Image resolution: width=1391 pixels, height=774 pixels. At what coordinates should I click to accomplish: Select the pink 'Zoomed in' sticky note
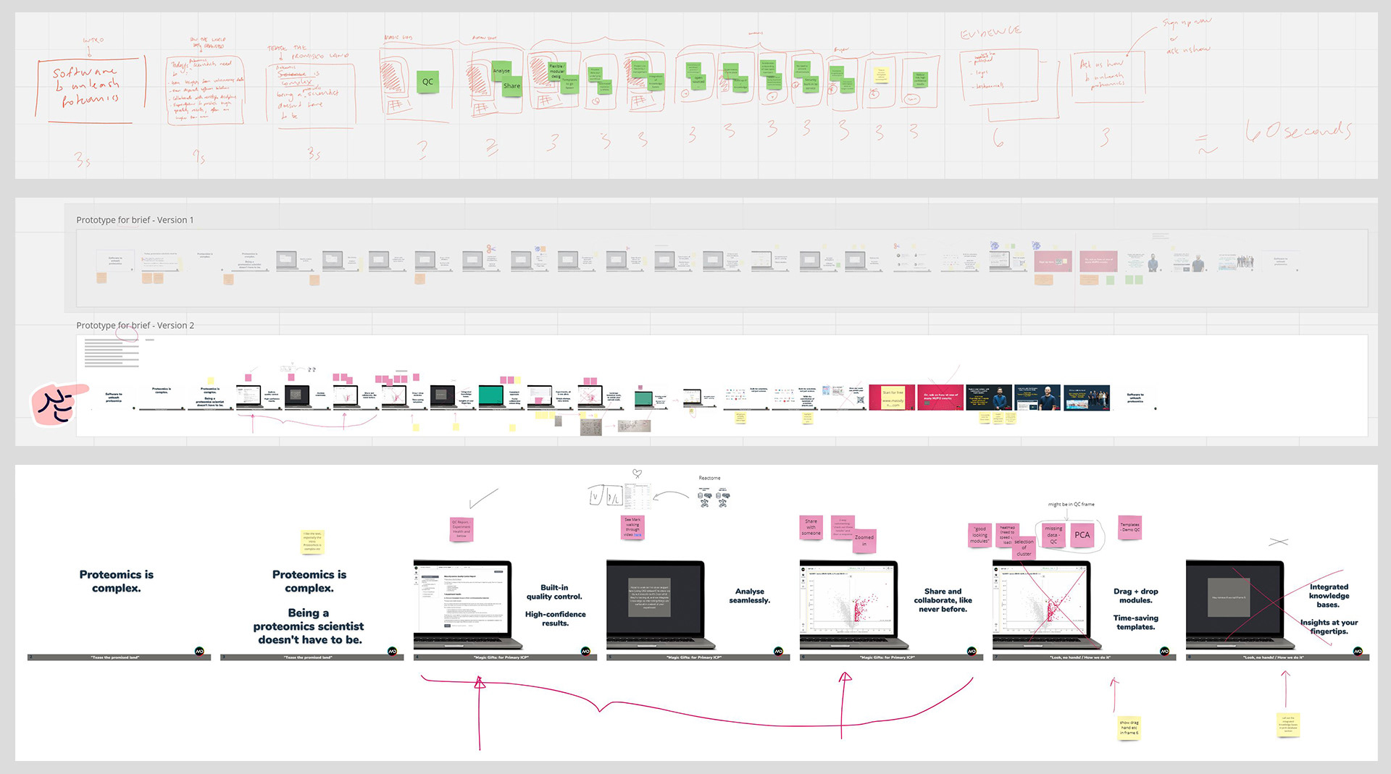coord(864,542)
